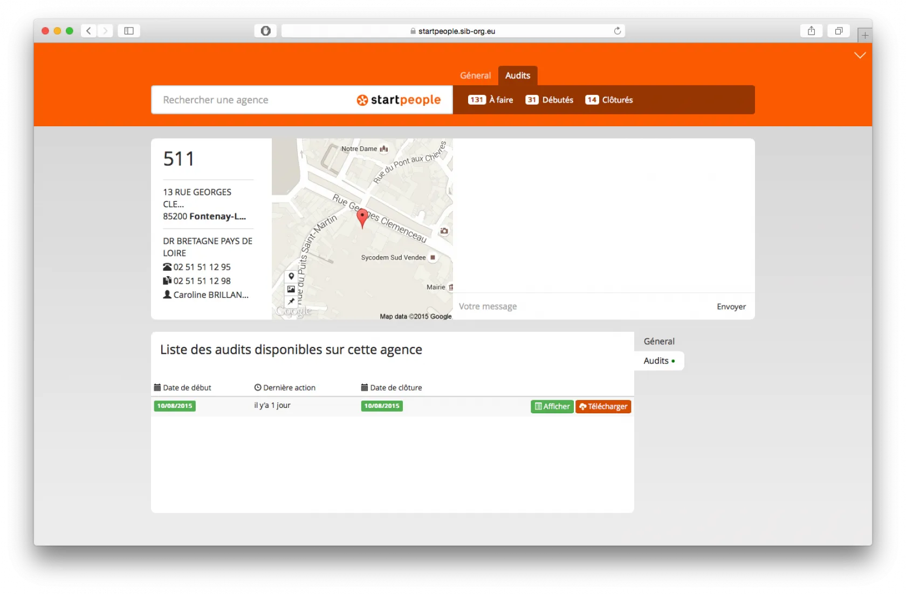Show the Clôturés audits
The width and height of the screenshot is (906, 594).
(x=609, y=100)
